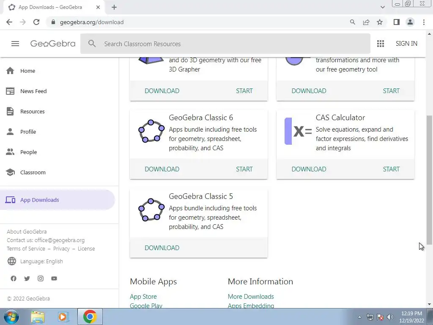Click the Resources document icon
Image resolution: width=433 pixels, height=325 pixels.
(x=10, y=111)
